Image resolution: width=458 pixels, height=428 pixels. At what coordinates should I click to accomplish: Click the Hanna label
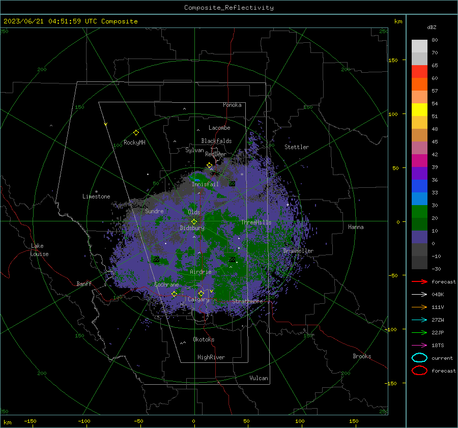(356, 226)
